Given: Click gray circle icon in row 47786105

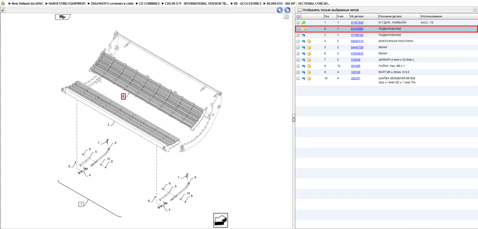Looking at the screenshot, I should [x=298, y=35].
